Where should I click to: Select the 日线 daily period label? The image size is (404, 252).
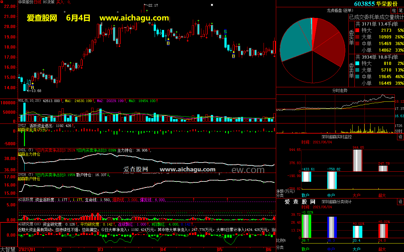coord(37,2)
